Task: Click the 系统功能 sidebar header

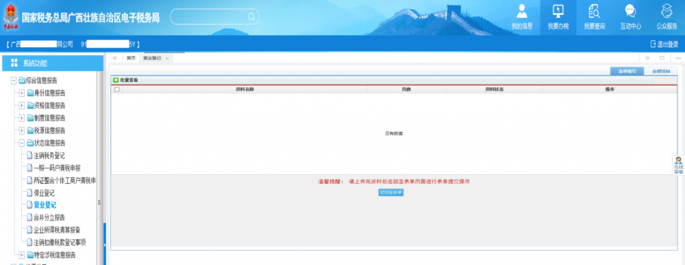Action: point(53,64)
